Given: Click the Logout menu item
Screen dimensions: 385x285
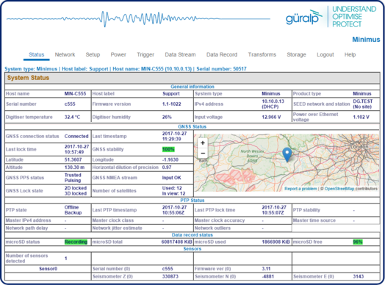Looking at the screenshot, I should pos(325,54).
